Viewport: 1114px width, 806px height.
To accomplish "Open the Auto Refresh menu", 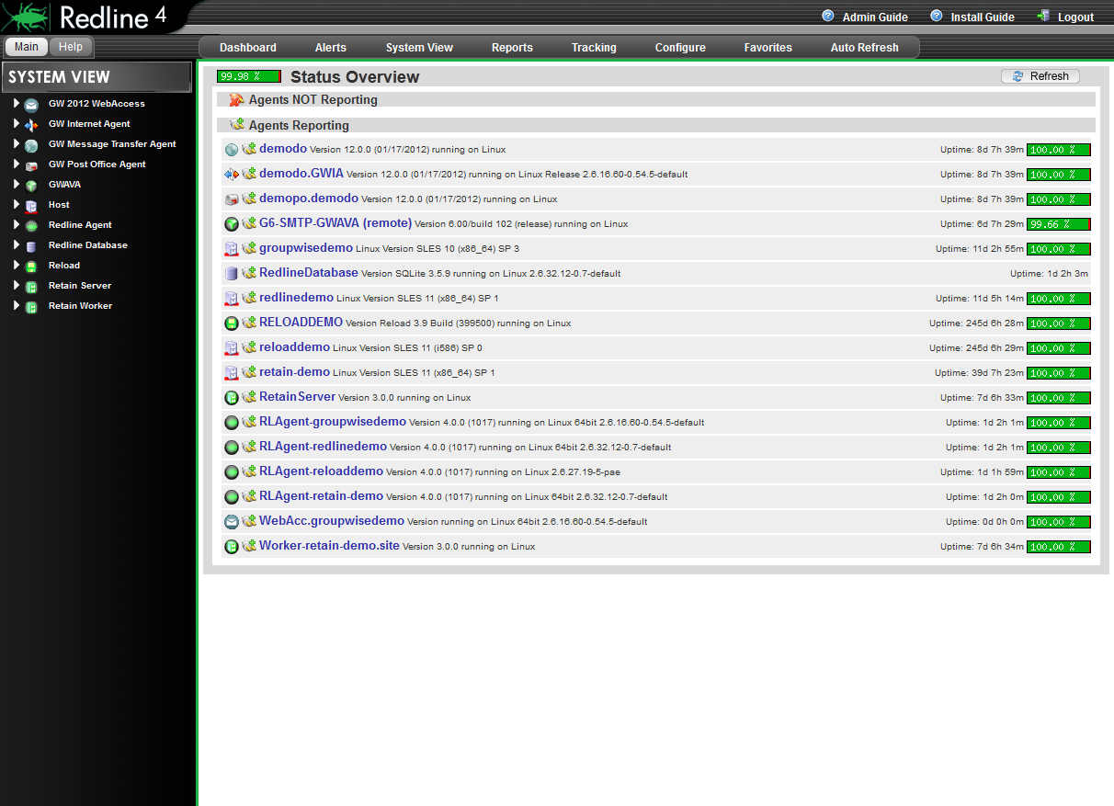I will (x=865, y=48).
